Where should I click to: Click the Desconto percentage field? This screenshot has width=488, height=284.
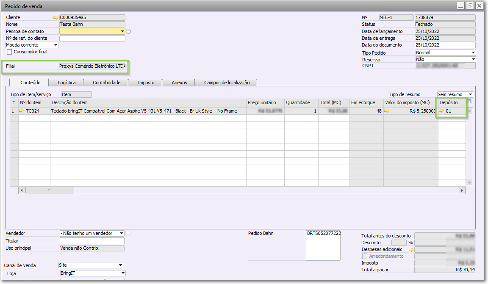click(x=399, y=243)
